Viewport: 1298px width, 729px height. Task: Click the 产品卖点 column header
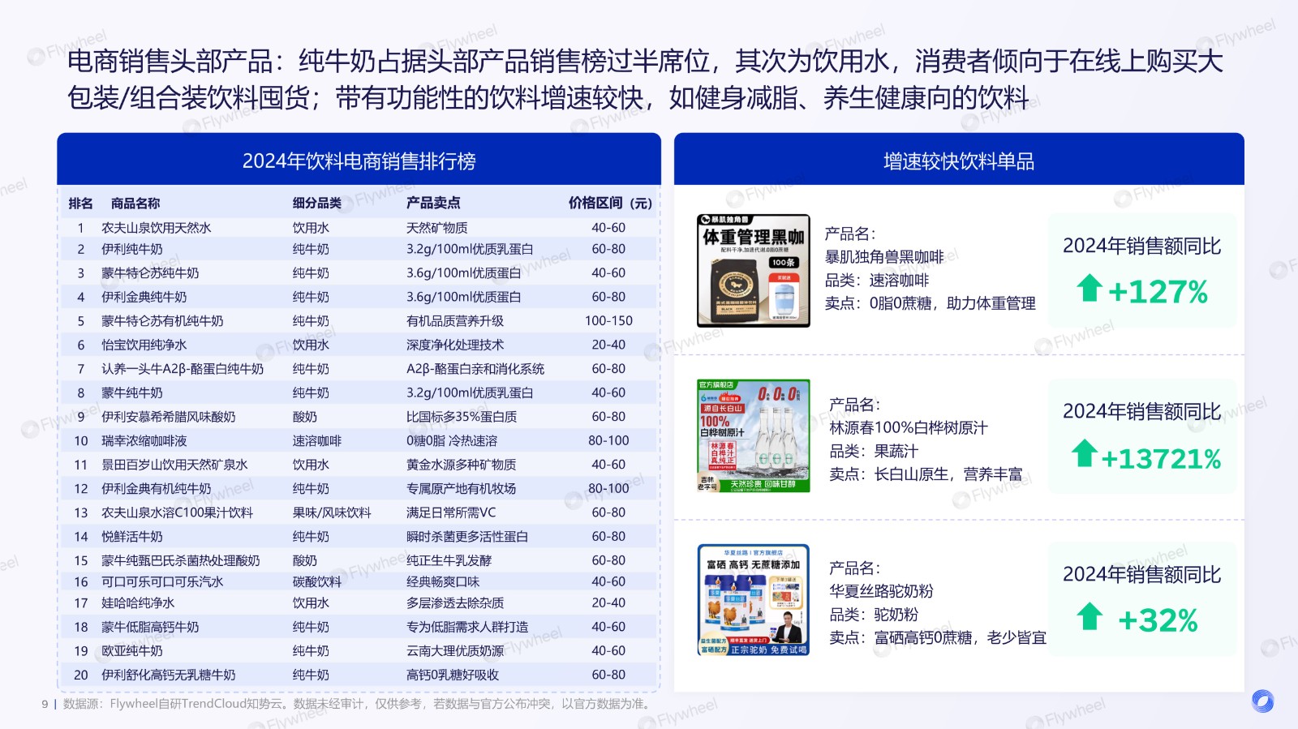point(433,203)
